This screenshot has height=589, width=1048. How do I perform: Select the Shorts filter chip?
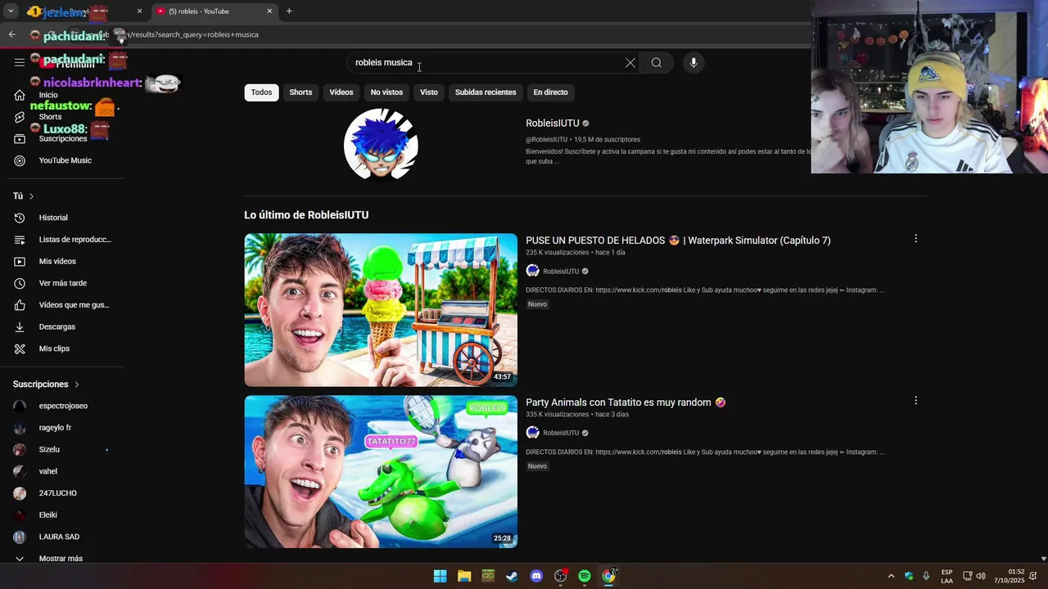pos(300,92)
